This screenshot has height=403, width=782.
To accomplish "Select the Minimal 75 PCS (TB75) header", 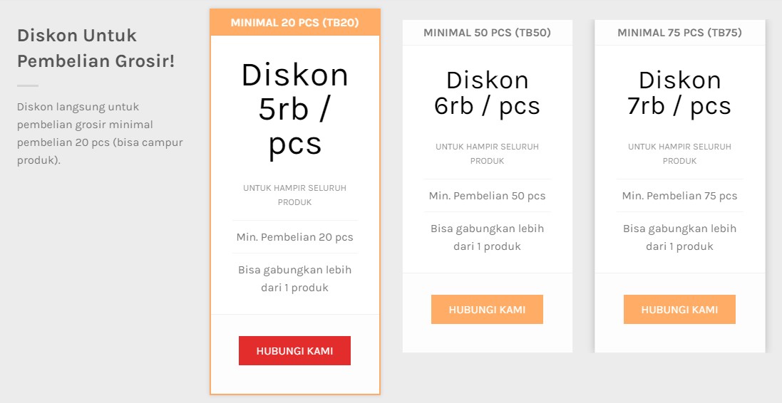I will (x=679, y=33).
